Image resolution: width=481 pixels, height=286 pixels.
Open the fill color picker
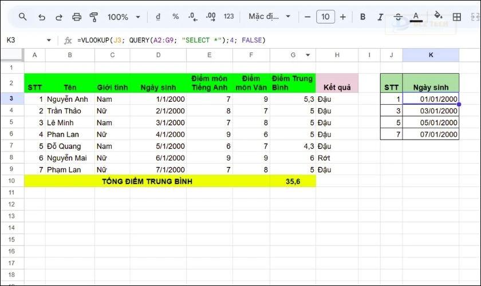pyautogui.click(x=439, y=16)
